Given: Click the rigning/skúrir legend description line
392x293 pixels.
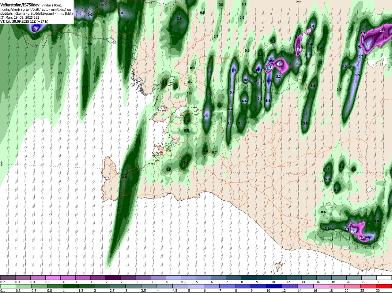Looking at the screenshot, I should (x=36, y=9).
